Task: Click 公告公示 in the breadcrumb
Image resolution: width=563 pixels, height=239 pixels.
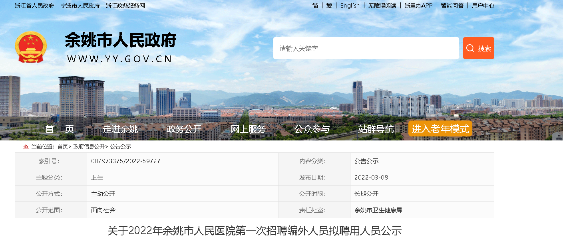Action: click(x=121, y=146)
